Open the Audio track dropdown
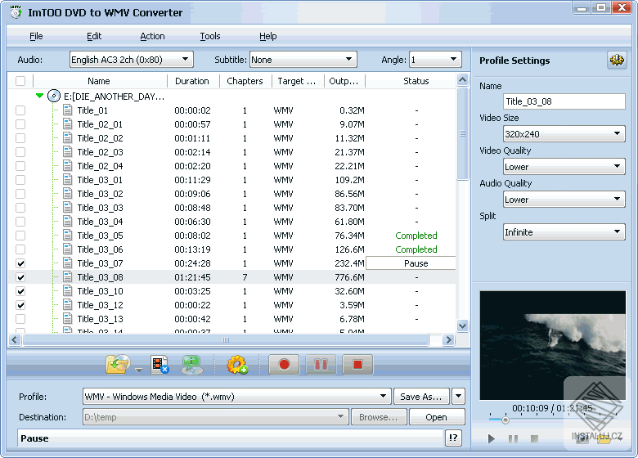Screen dimensions: 638x458 click(x=132, y=60)
